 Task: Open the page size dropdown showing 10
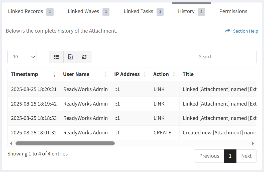(x=22, y=57)
